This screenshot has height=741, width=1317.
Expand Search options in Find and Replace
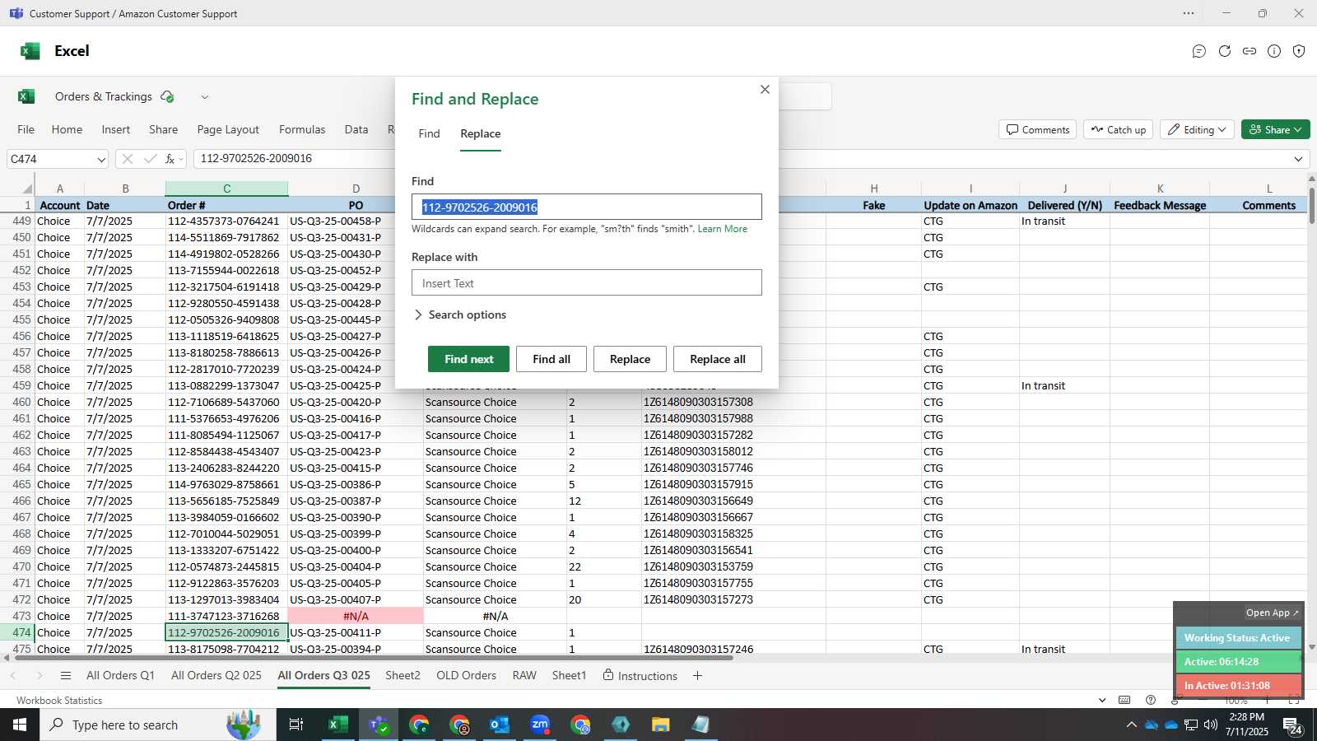460,315
